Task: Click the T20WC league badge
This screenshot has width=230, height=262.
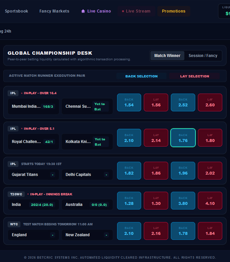Action: [x=16, y=194]
